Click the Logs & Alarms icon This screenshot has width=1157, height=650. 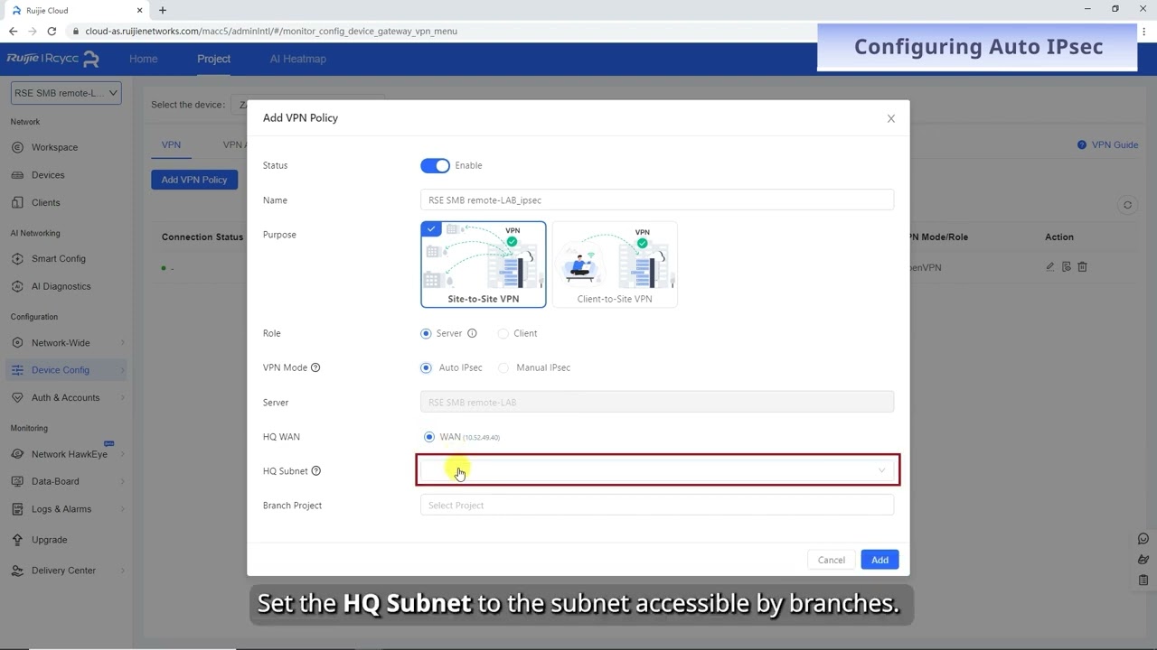(x=17, y=509)
